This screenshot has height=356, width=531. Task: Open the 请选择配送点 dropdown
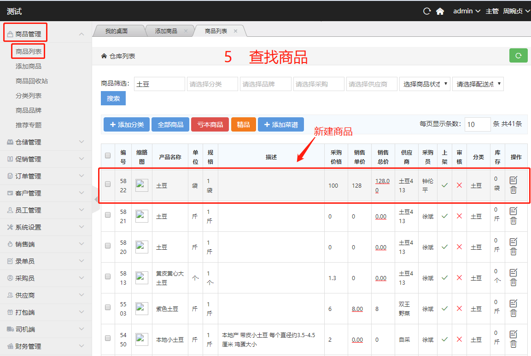pyautogui.click(x=478, y=84)
